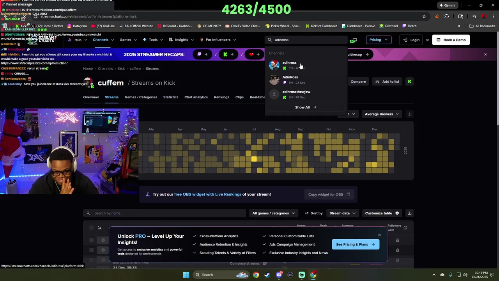The height and width of the screenshot is (281, 499).
Task: Open the Chrome extensions puzzle icon
Action: 447,16
